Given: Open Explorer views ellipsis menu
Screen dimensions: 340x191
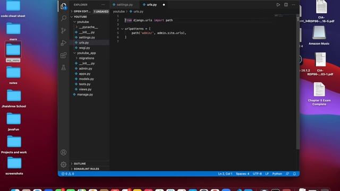Looking at the screenshot, I should click(x=103, y=5).
